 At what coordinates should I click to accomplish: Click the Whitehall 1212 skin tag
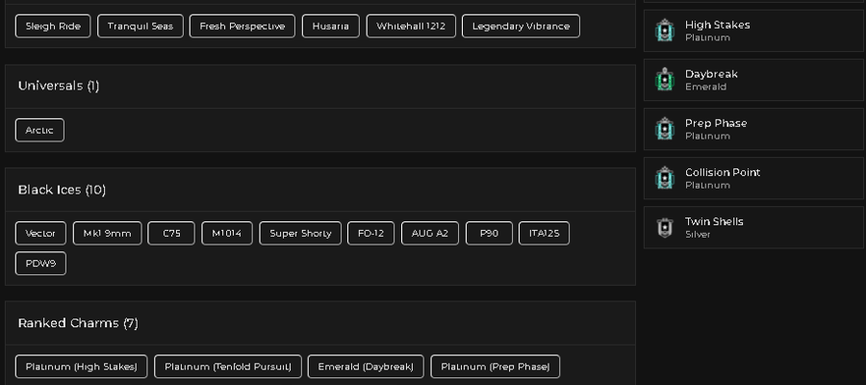411,26
